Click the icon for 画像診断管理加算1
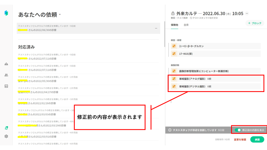Image resolution: width=267 pixels, height=150 pixels. coord(174,71)
